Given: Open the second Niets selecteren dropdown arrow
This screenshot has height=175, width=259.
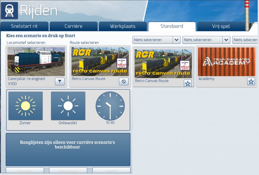Looking at the screenshot, I should [226, 40].
